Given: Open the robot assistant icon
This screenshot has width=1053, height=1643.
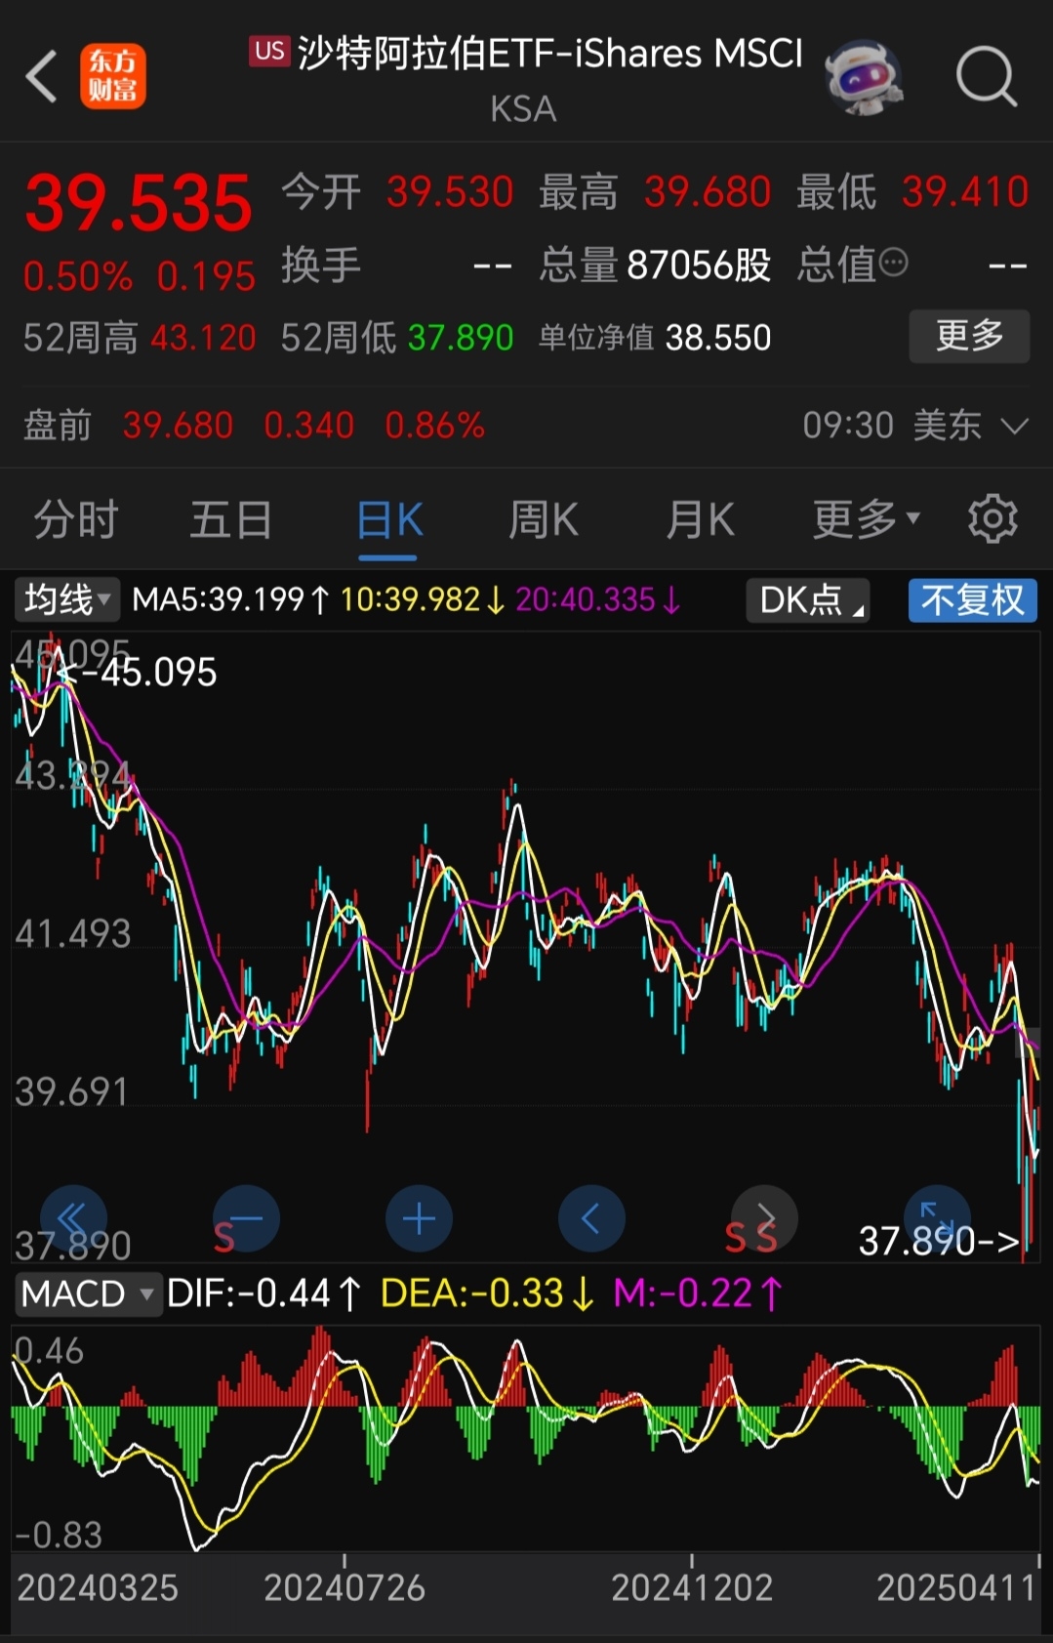Looking at the screenshot, I should (x=863, y=76).
